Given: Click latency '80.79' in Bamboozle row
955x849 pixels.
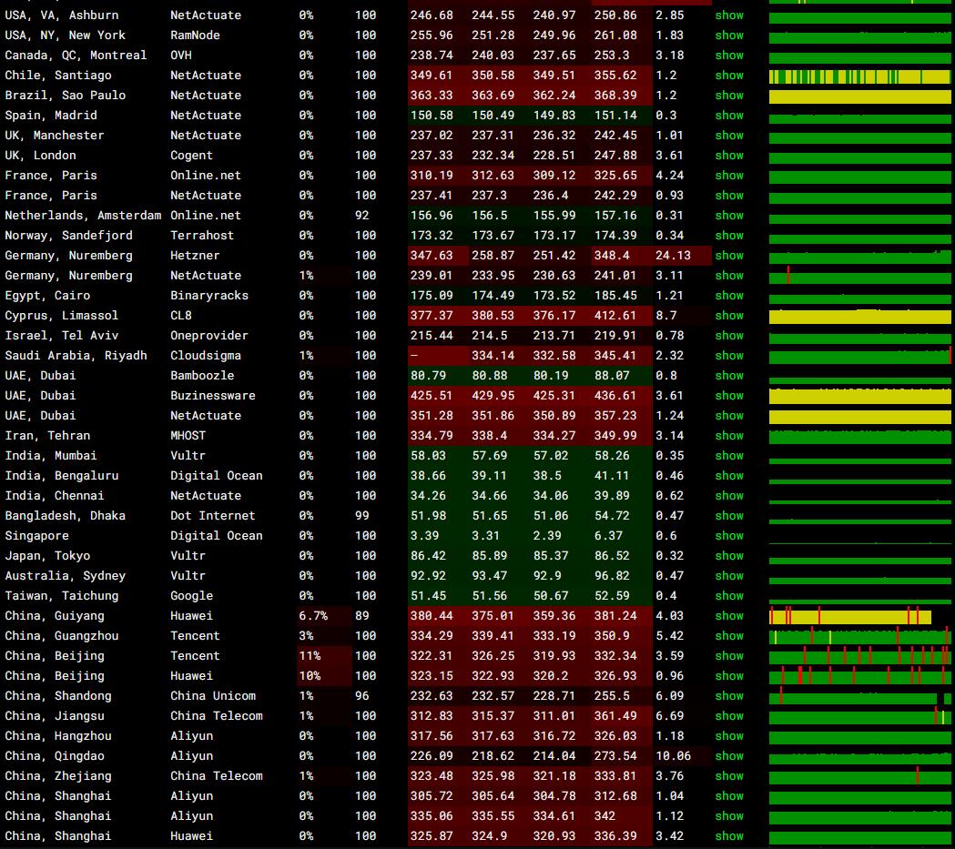Looking at the screenshot, I should tap(428, 376).
